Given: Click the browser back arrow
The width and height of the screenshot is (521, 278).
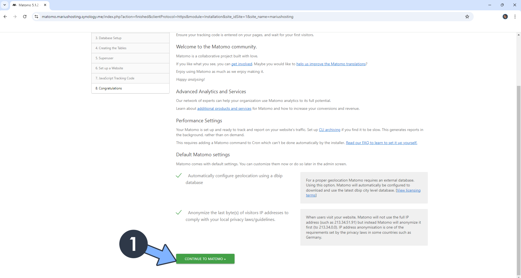Looking at the screenshot, I should pyautogui.click(x=5, y=17).
